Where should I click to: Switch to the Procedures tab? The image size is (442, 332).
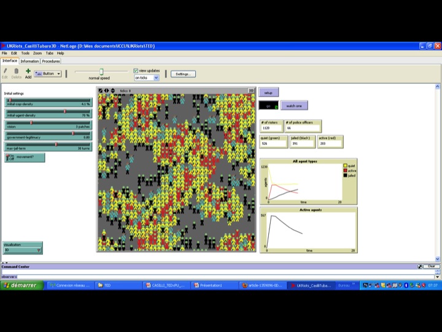tap(51, 61)
